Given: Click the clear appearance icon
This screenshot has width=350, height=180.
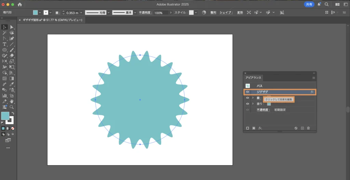Looking at the screenshot, I should [296, 128].
